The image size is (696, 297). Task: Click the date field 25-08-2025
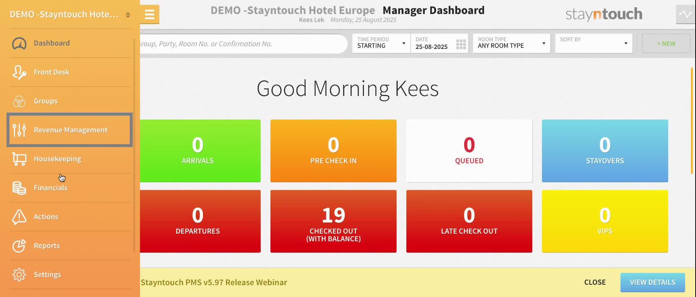point(439,43)
